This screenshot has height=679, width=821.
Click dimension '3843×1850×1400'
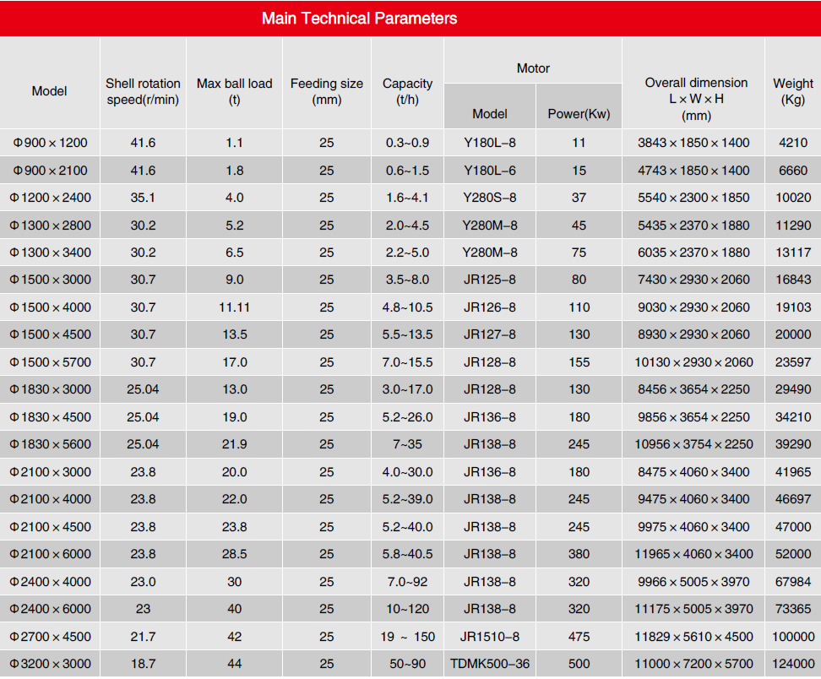pyautogui.click(x=693, y=143)
